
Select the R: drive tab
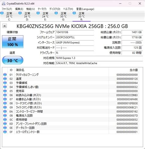point(81,16)
